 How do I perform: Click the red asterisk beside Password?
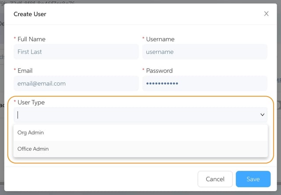click(143, 71)
